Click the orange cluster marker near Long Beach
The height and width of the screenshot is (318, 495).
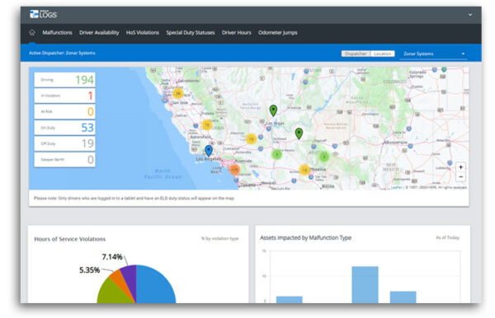tap(234, 170)
